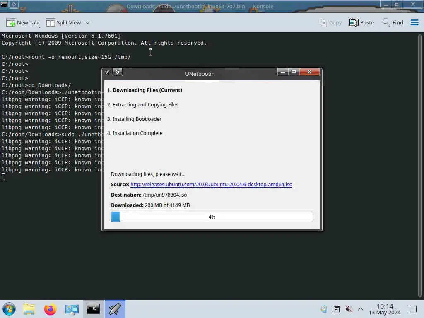Switch to Konsole taskbar entry
The width and height of the screenshot is (424, 318).
pos(93,309)
